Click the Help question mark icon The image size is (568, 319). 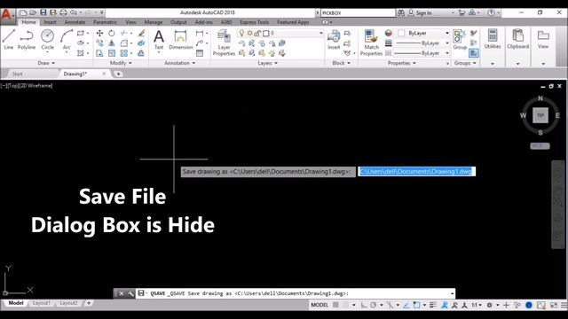491,12
